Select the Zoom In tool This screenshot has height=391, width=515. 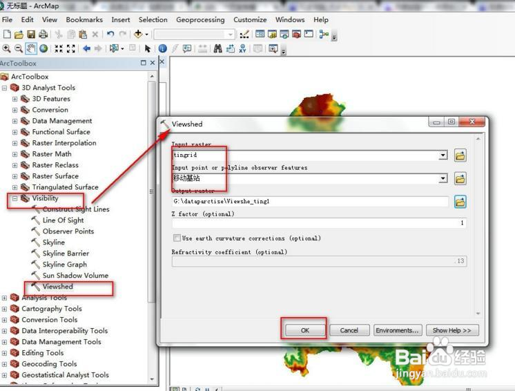click(6, 49)
